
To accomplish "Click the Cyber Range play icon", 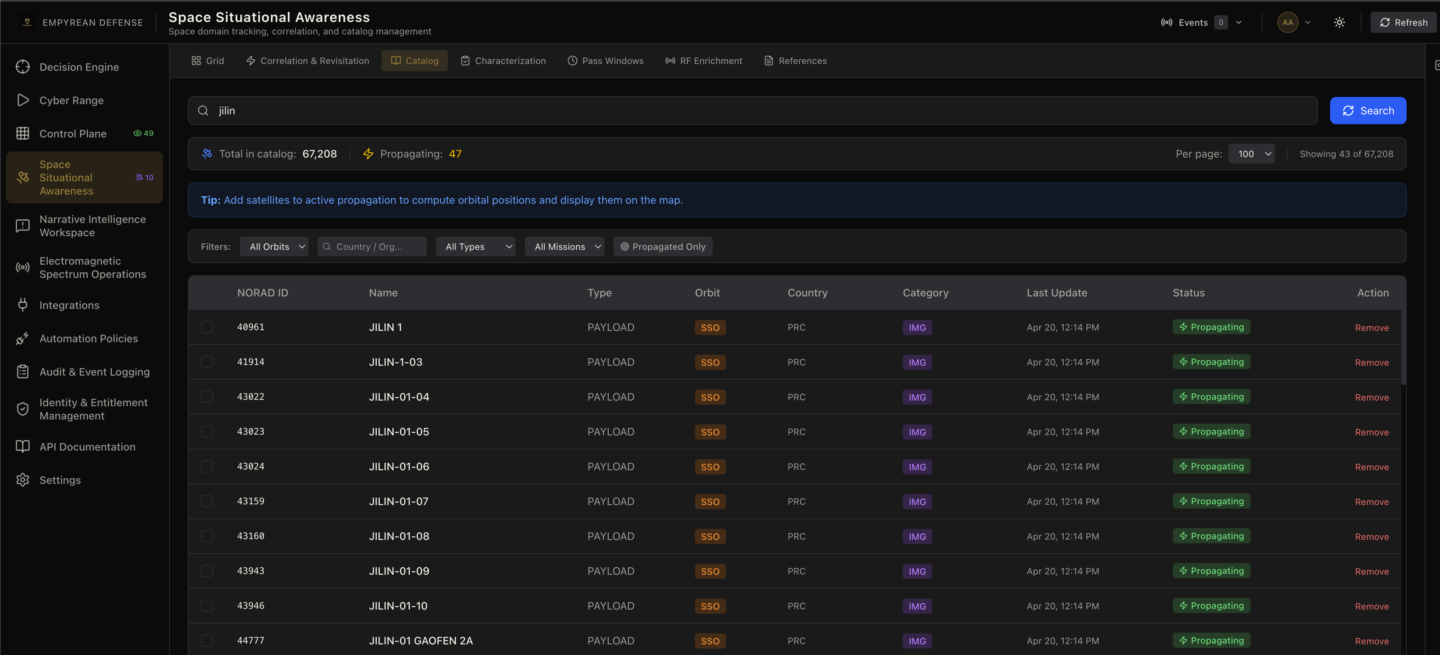I will click(22, 100).
